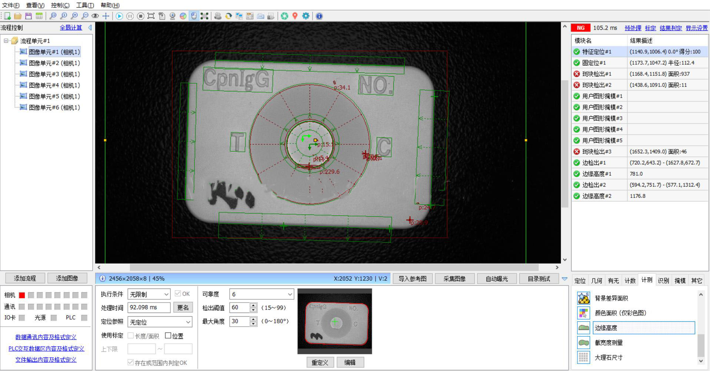Switch to the 定位 tab
Viewport: 710px width, 371px height.
coord(580,281)
